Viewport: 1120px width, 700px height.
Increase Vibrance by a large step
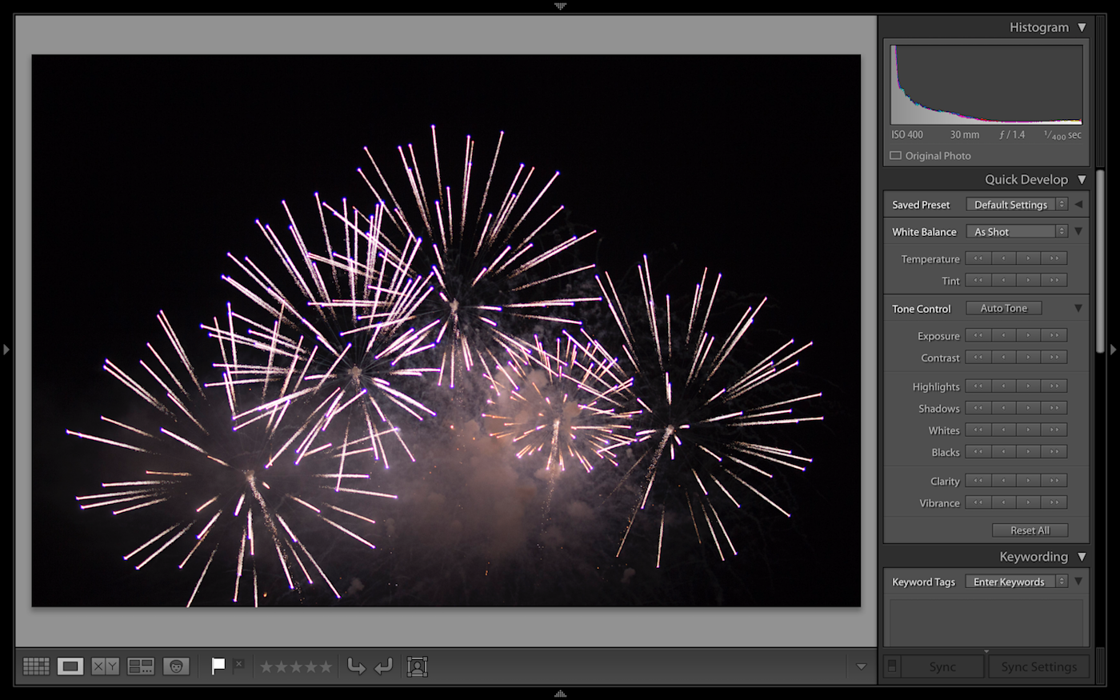coord(1054,502)
